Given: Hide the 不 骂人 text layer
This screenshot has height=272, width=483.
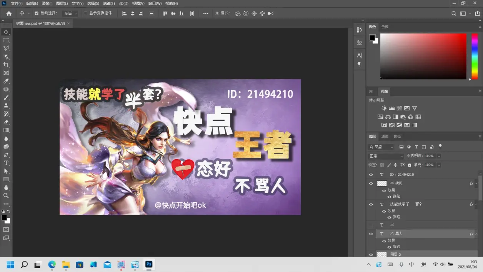Looking at the screenshot, I should 371,234.
